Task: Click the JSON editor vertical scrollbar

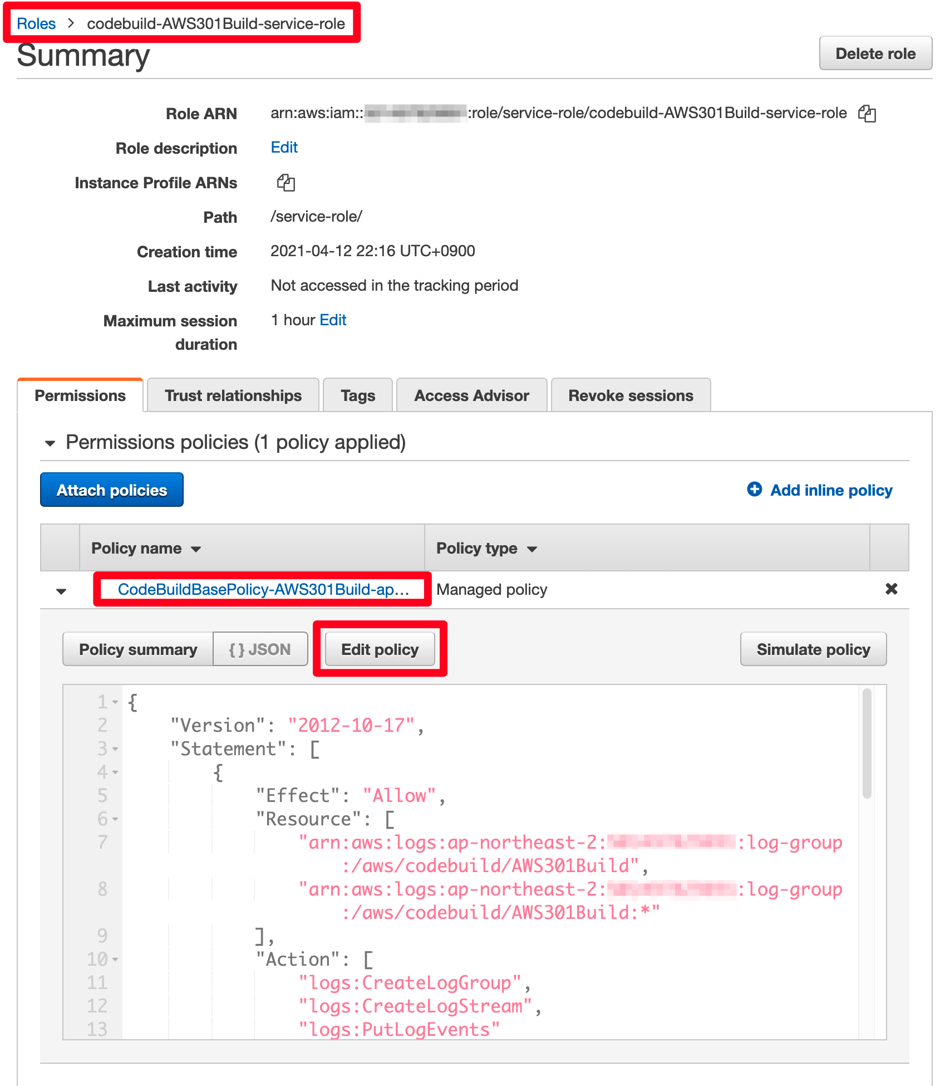Action: (x=867, y=744)
